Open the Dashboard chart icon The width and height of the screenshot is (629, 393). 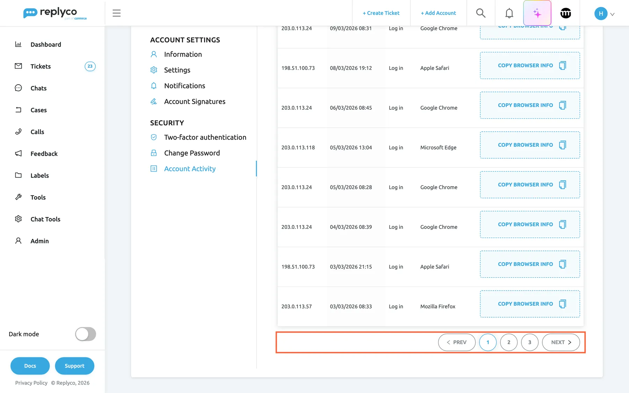[x=18, y=44]
